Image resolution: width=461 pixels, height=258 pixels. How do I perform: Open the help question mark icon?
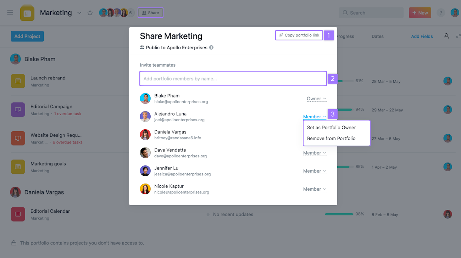point(441,13)
